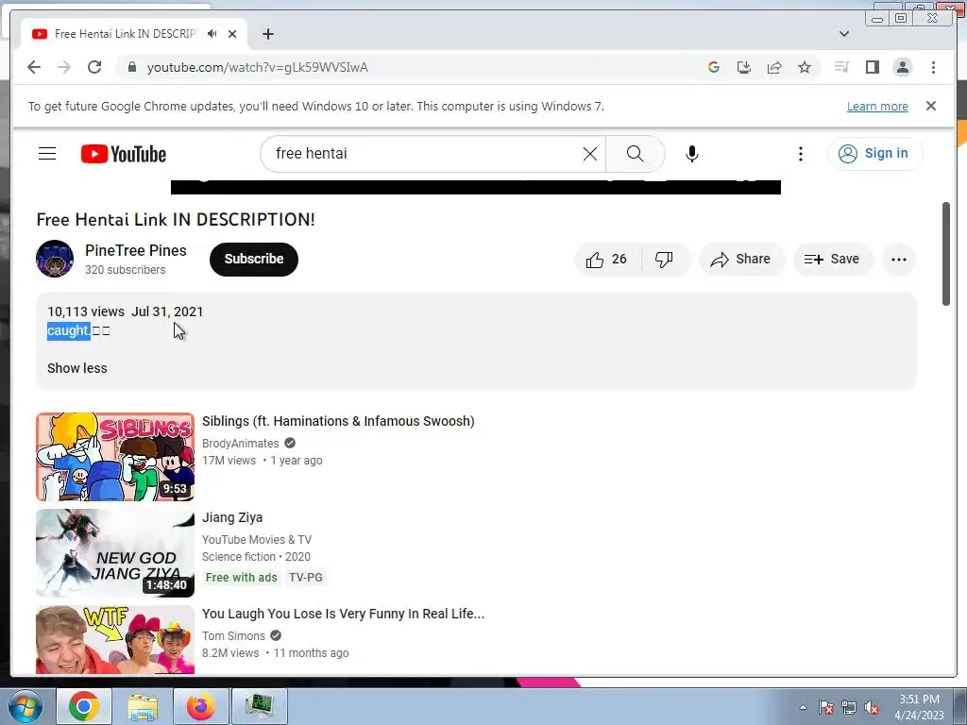Viewport: 967px width, 725px height.
Task: Close the Free Hentai Link tab
Action: point(232,34)
